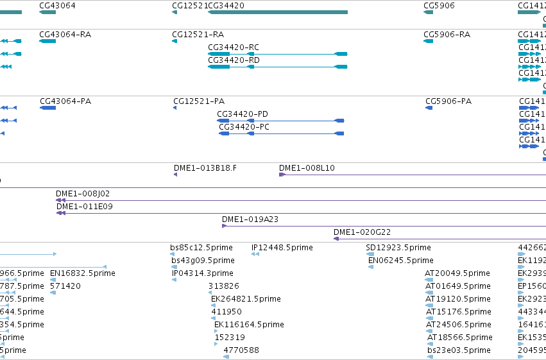Open the bs43g09.5prime EST label
The height and width of the screenshot is (360, 546).
point(203,261)
